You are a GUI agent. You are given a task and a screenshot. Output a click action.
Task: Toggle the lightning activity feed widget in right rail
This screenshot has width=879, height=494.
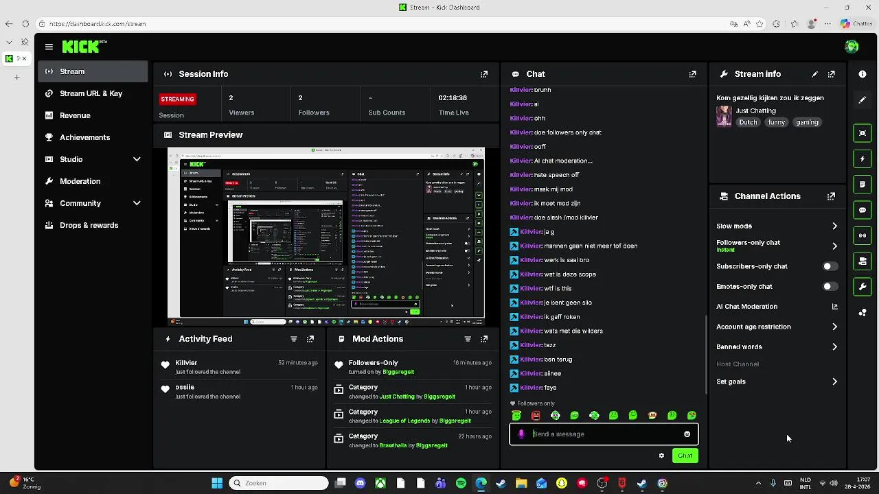[863, 158]
